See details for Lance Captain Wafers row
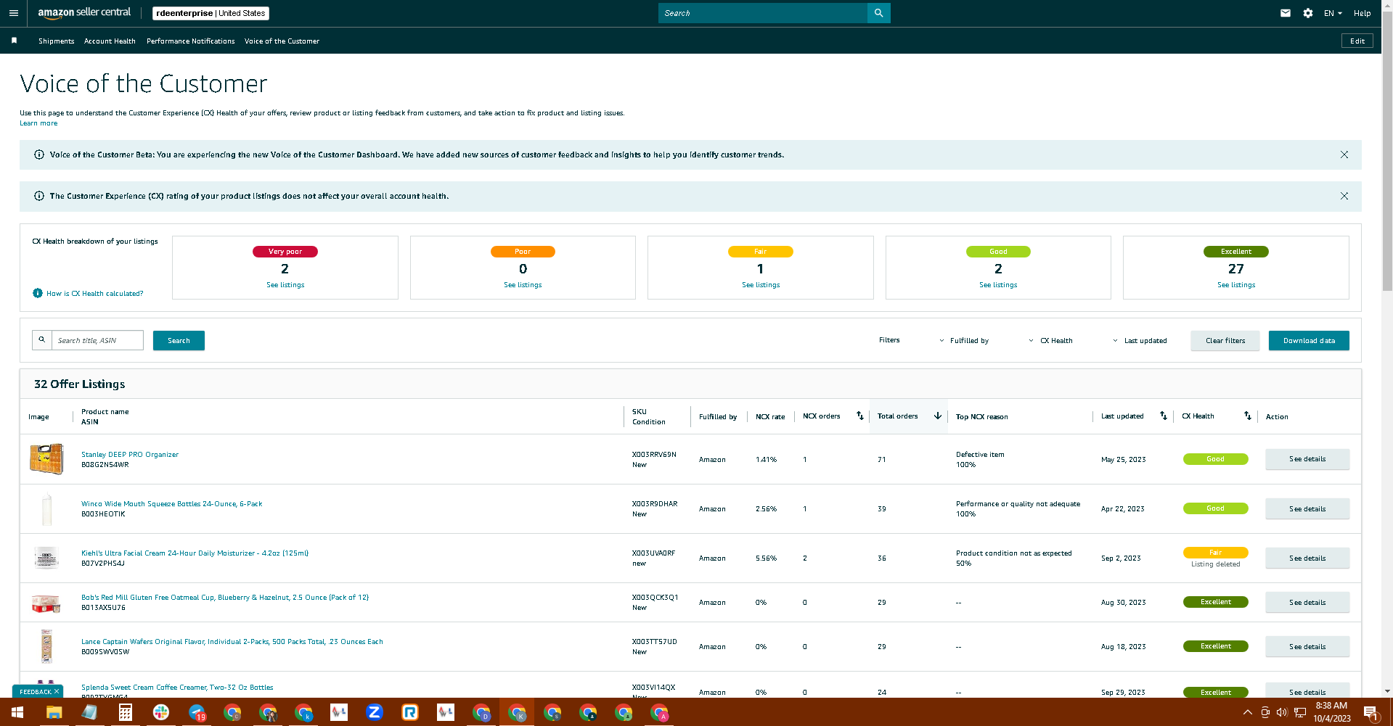 1307,646
